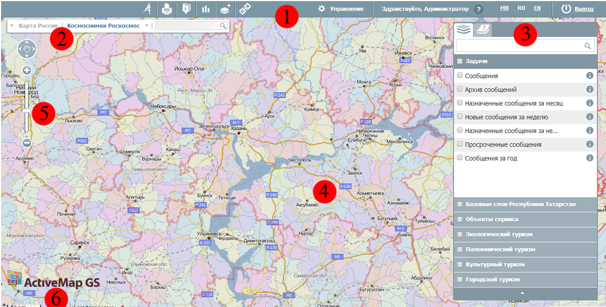Screen dimensions: 606x307
Task: Expand Базовые слои Республики Татарстан group
Action: pos(525,204)
